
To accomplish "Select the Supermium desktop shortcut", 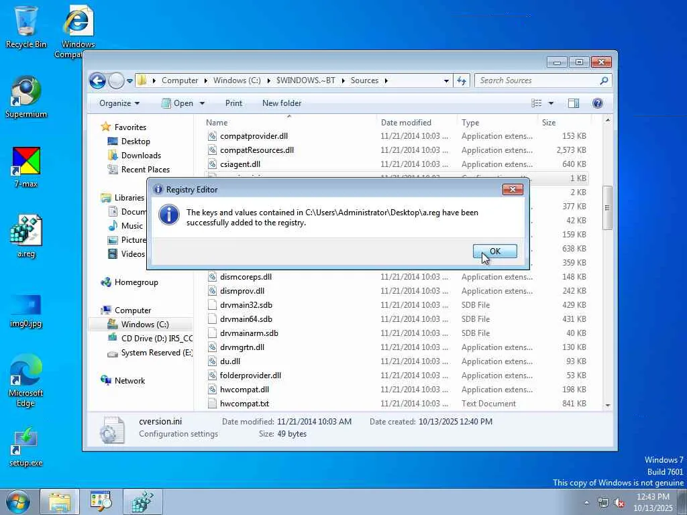I will (x=26, y=97).
